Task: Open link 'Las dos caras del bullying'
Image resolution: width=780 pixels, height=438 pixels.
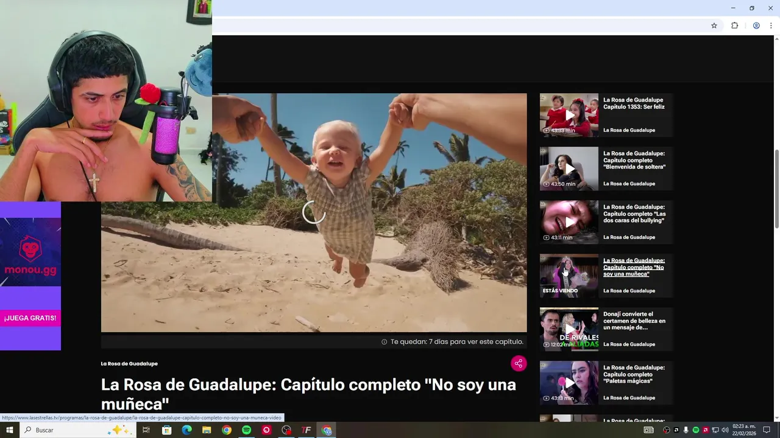Action: click(x=634, y=214)
